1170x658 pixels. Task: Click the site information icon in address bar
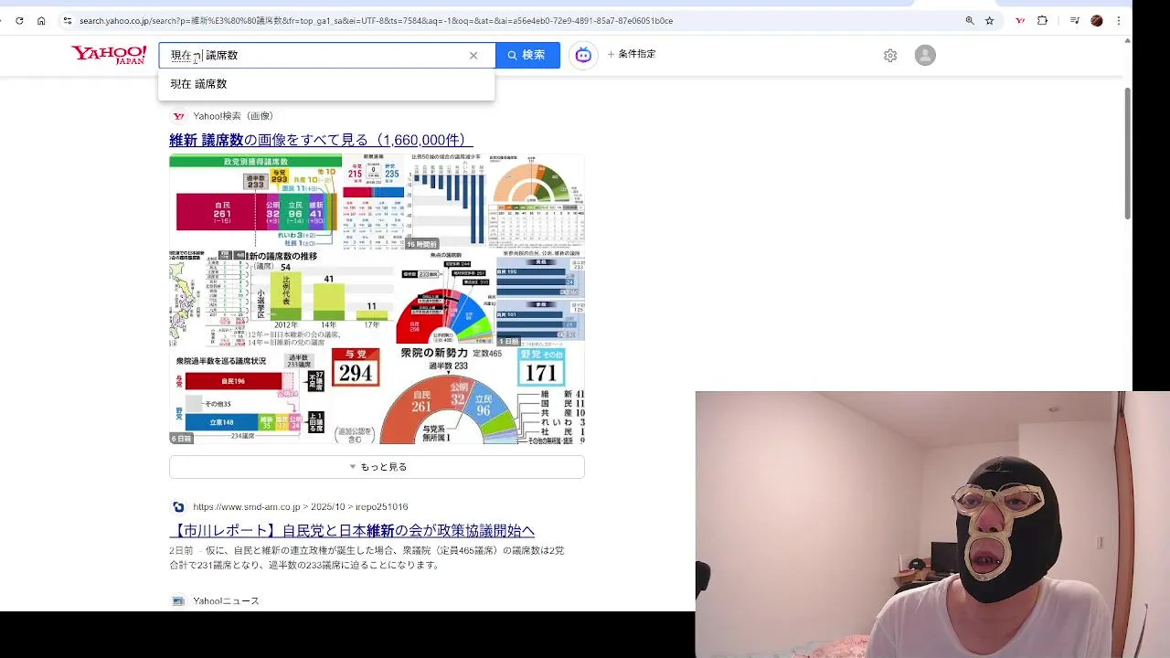point(67,20)
